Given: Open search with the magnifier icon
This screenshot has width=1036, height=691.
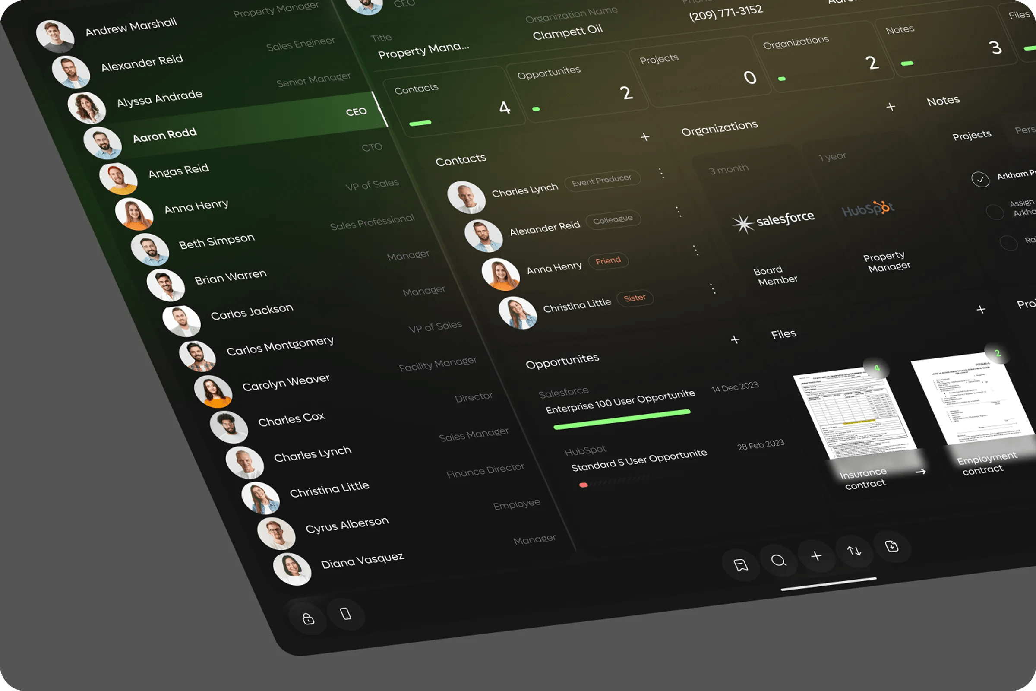Looking at the screenshot, I should (778, 560).
